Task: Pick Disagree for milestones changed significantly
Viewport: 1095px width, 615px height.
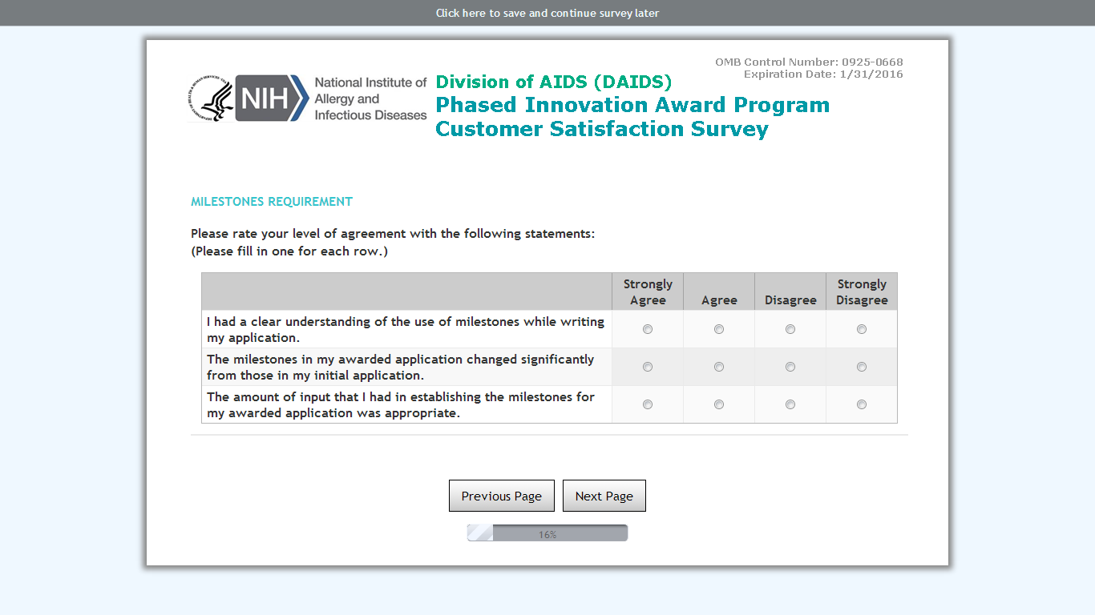Action: tap(790, 367)
